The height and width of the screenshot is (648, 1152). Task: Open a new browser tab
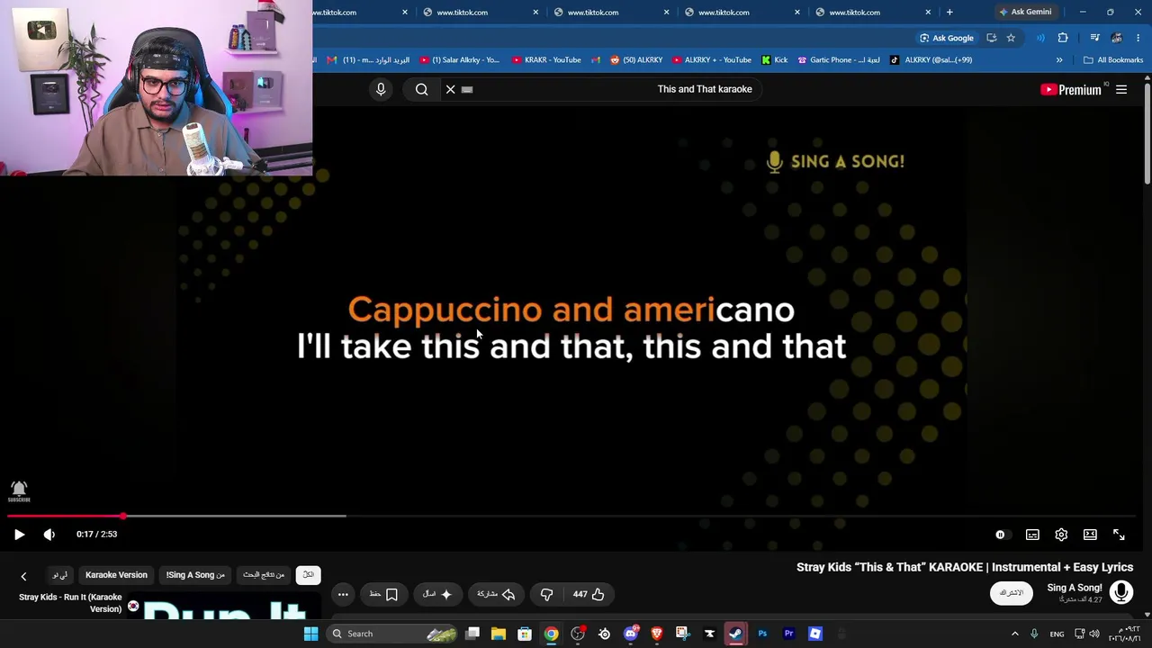tap(949, 12)
